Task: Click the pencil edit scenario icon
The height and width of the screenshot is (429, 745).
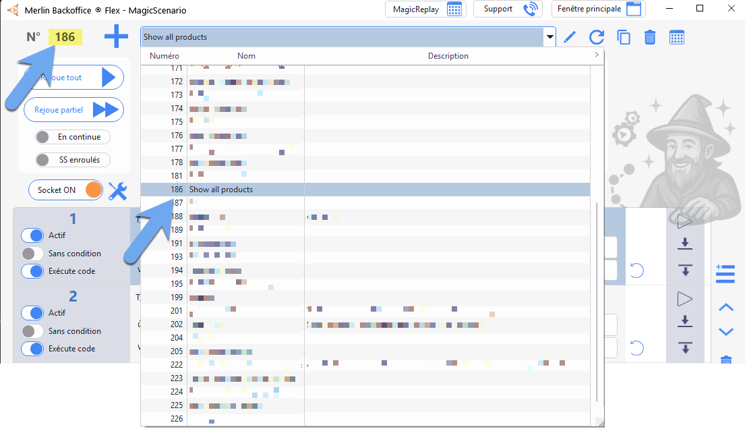Action: coord(570,37)
